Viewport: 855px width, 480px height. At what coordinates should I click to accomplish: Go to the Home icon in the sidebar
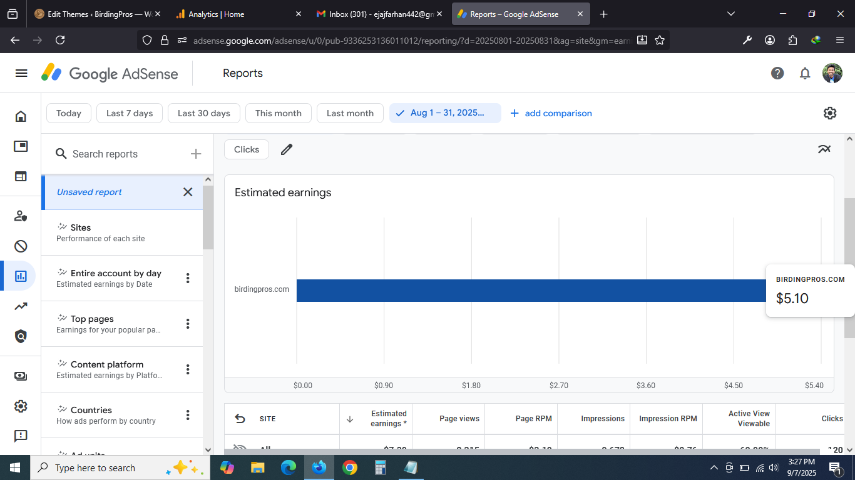click(x=21, y=116)
